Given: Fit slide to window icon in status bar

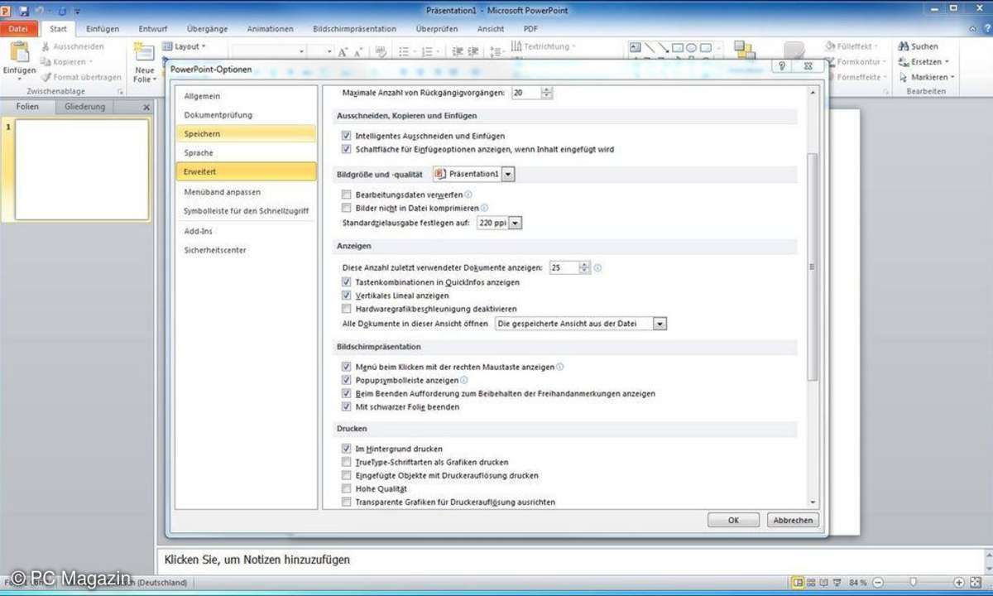Looking at the screenshot, I should click(976, 582).
